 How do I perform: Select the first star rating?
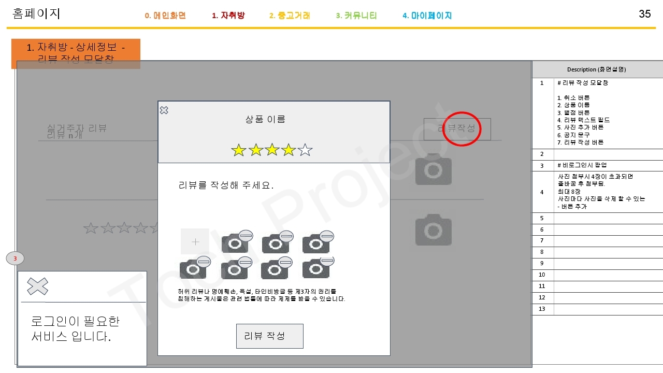[x=238, y=150]
